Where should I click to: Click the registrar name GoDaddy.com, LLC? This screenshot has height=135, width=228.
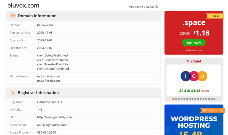[50, 102]
